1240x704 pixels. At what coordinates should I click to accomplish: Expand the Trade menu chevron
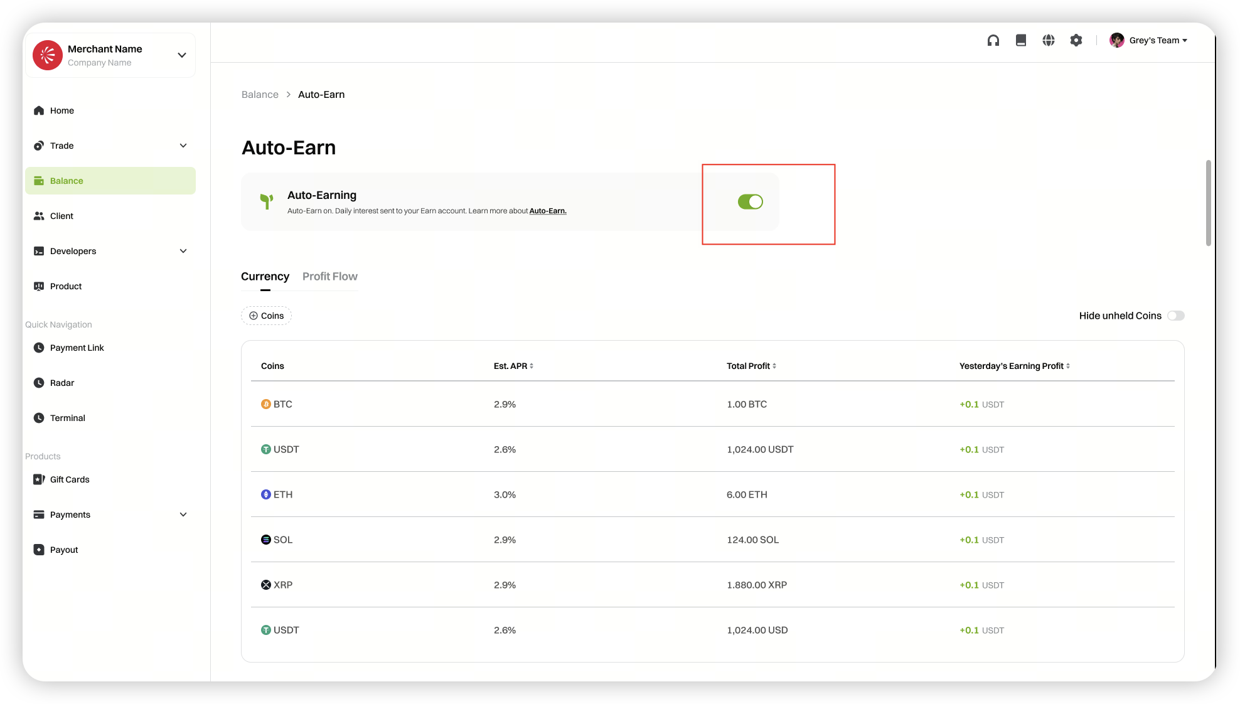pos(183,146)
